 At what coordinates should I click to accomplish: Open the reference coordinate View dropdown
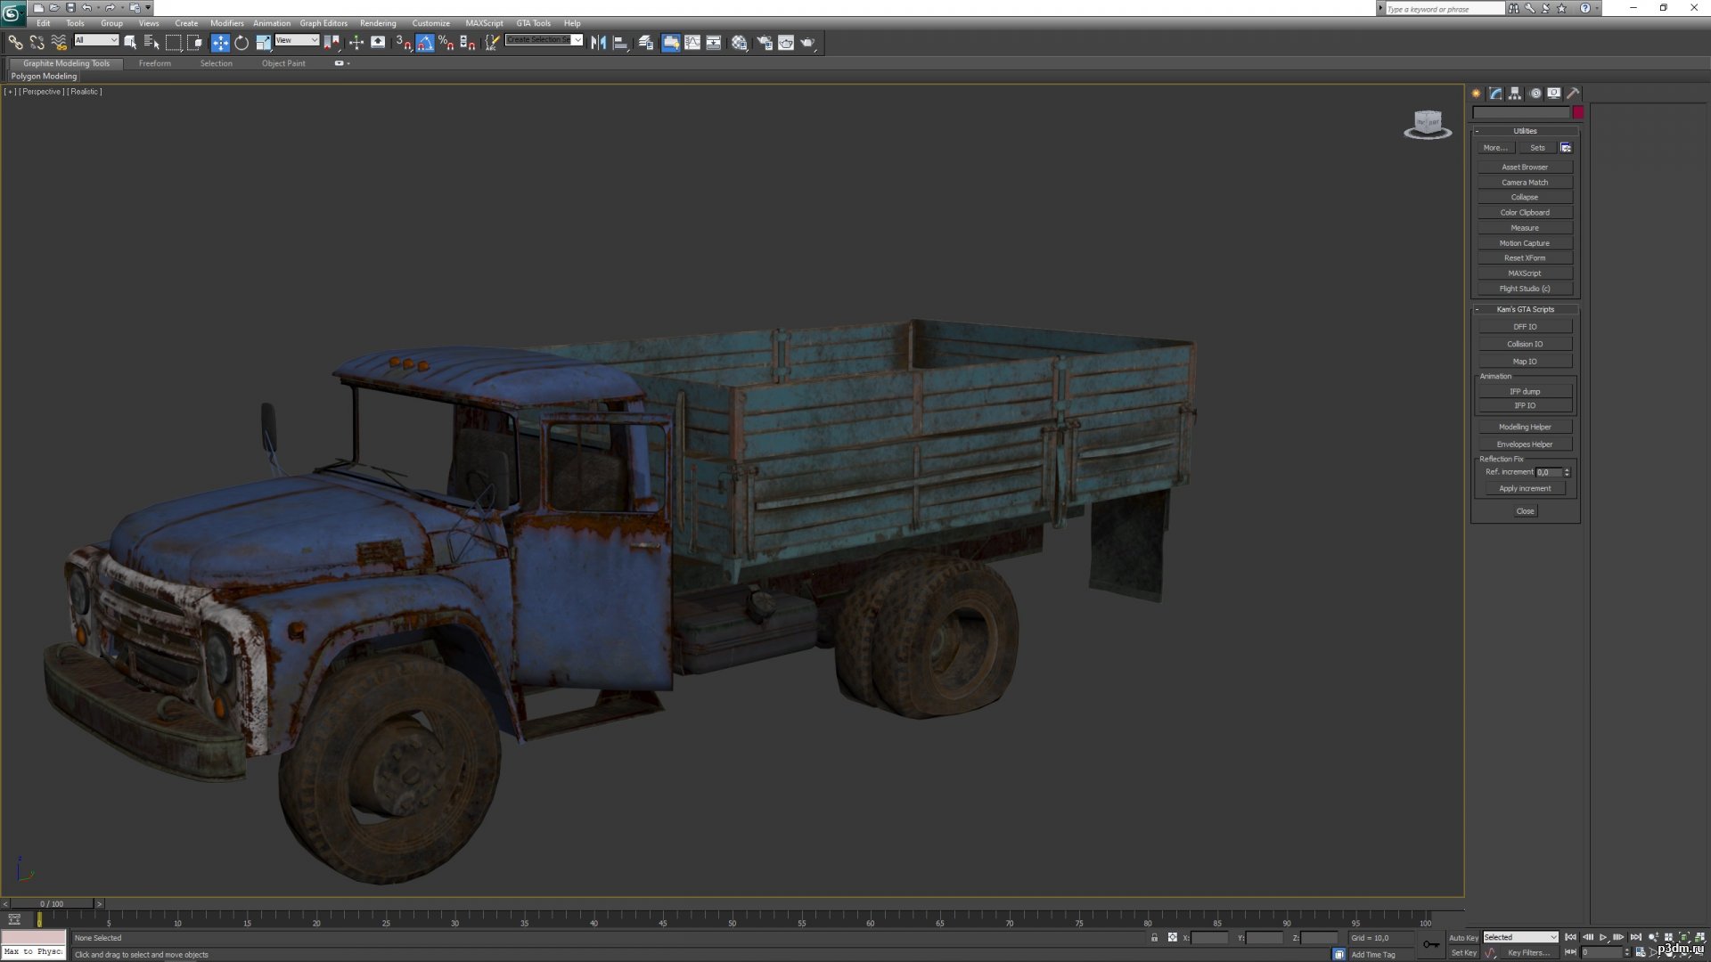tap(297, 40)
